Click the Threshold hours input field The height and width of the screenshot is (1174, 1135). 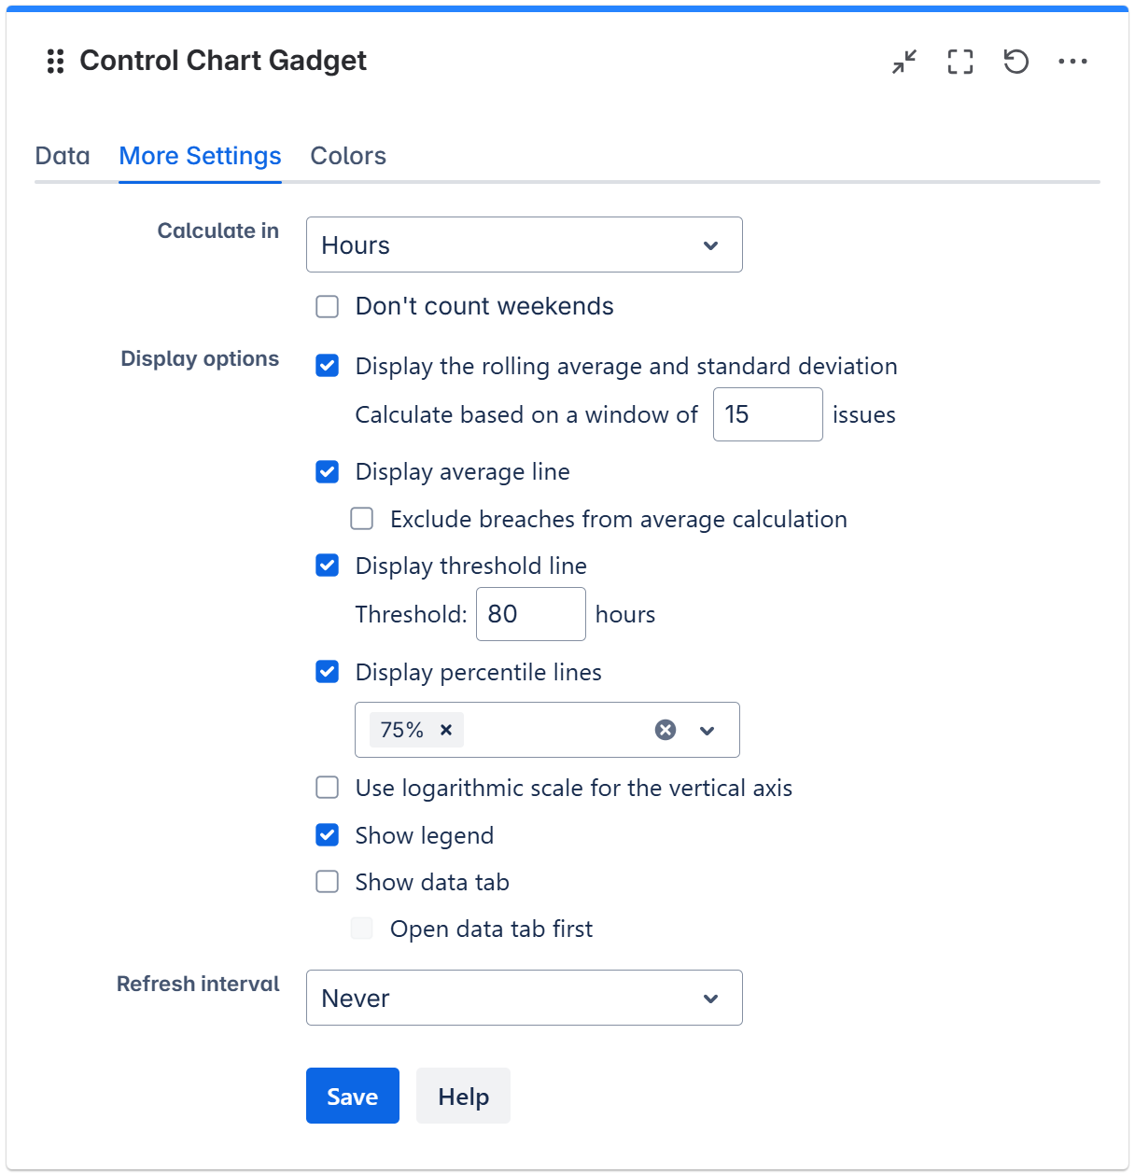[x=530, y=614]
